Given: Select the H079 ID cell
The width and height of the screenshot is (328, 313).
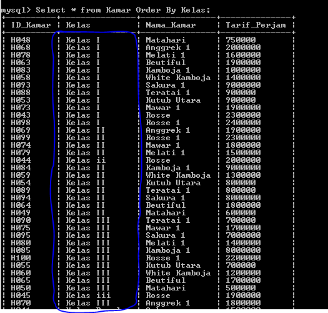Looking at the screenshot, I should [x=21, y=153].
